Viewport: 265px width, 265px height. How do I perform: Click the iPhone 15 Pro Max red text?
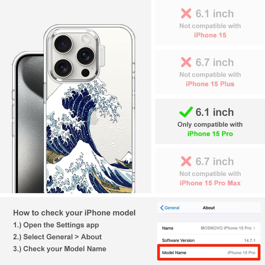coord(210,183)
